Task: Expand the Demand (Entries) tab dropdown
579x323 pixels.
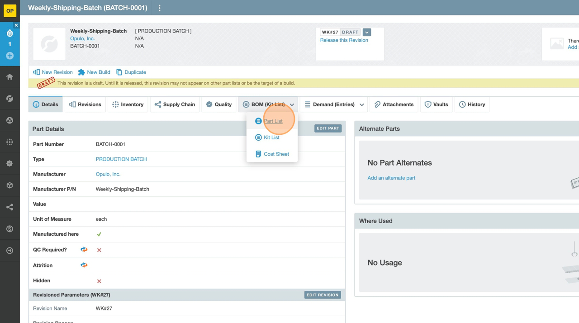Action: coord(362,104)
